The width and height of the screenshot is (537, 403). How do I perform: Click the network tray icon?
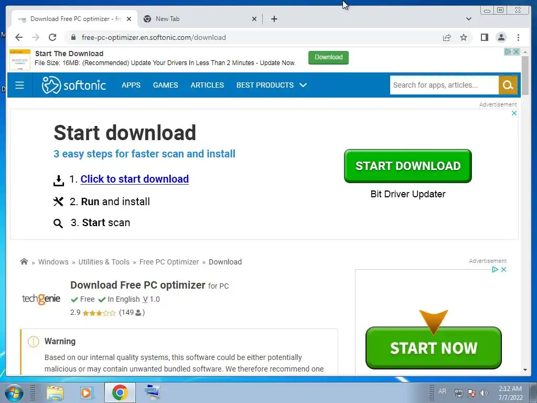click(x=458, y=393)
